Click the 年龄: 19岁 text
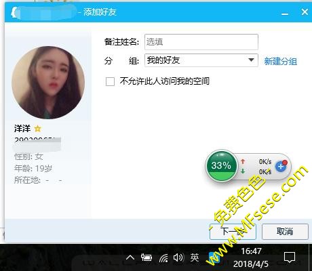The width and height of the screenshot is (312, 271). click(x=33, y=169)
